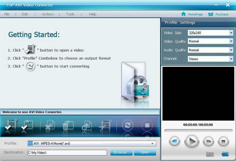Click the 00:00:00/00:00:00 time display

click(198, 125)
